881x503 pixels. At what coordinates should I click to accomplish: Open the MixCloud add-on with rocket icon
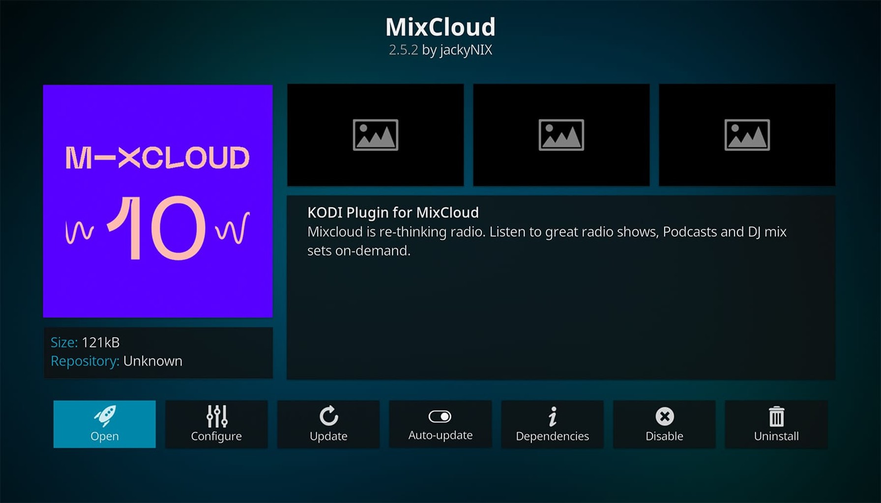coord(104,424)
